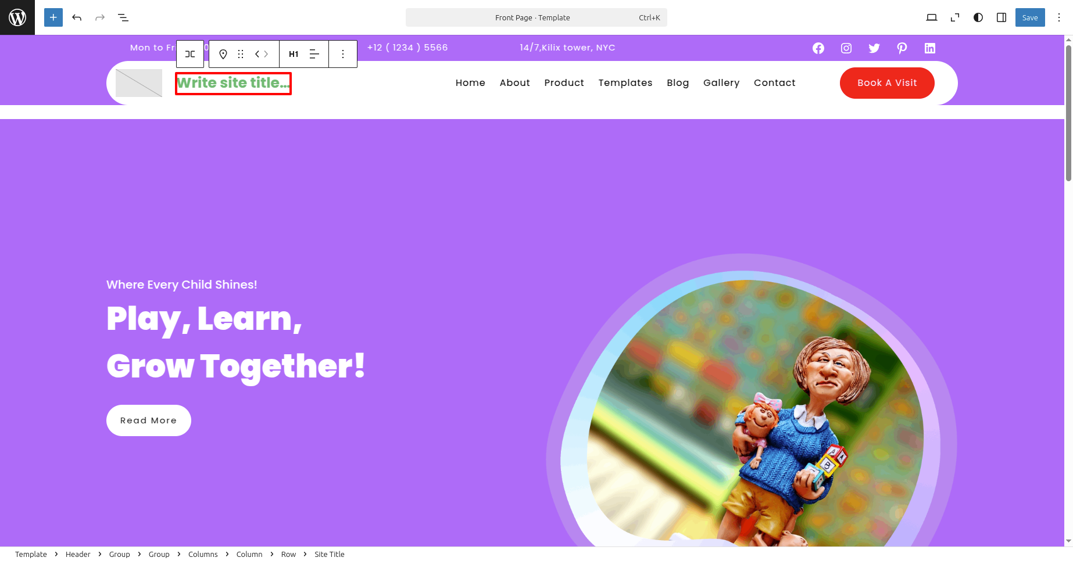Open the Home navigation item
The image size is (1073, 561).
[x=470, y=83]
